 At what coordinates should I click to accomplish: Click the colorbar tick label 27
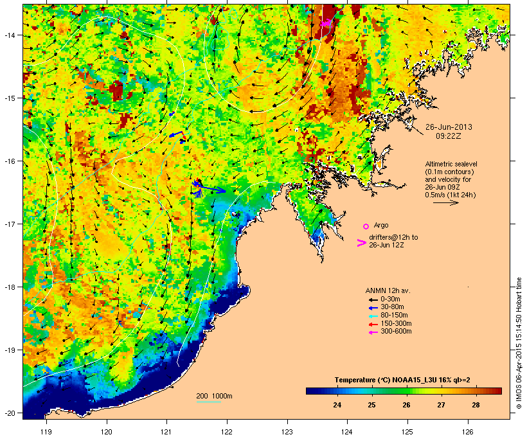pos(441,405)
